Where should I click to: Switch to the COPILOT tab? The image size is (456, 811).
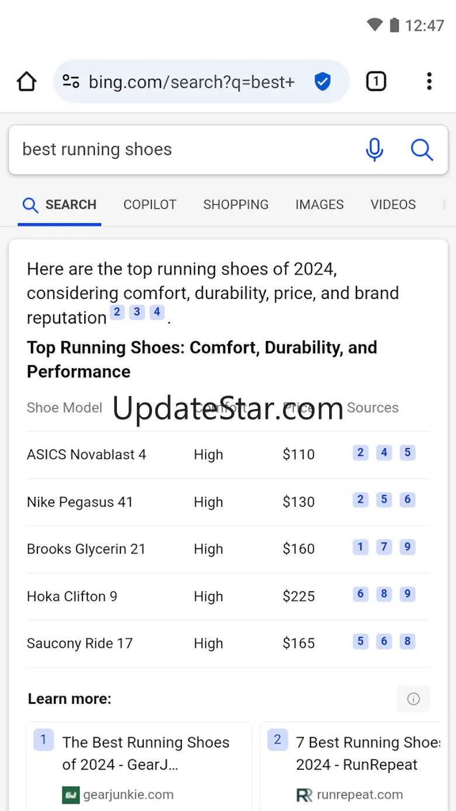tap(150, 205)
